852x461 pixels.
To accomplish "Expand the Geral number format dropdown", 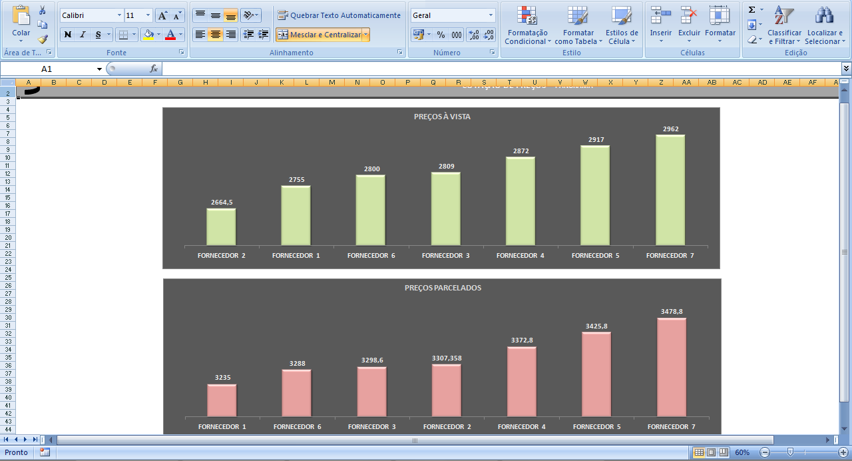I will [491, 15].
